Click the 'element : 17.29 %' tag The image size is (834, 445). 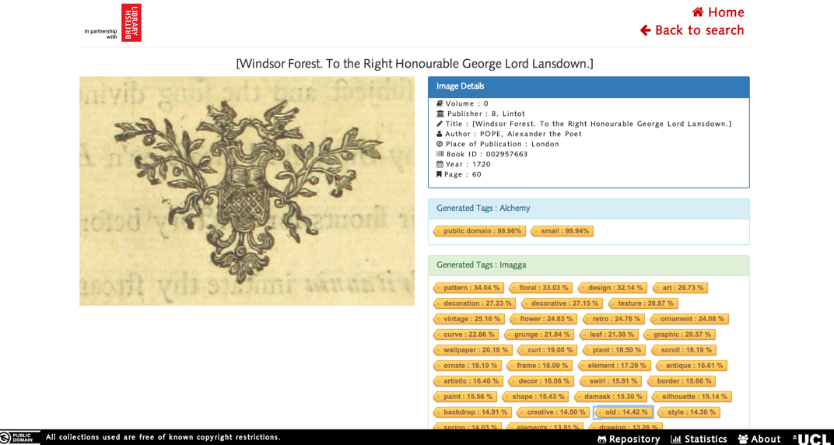pos(615,366)
